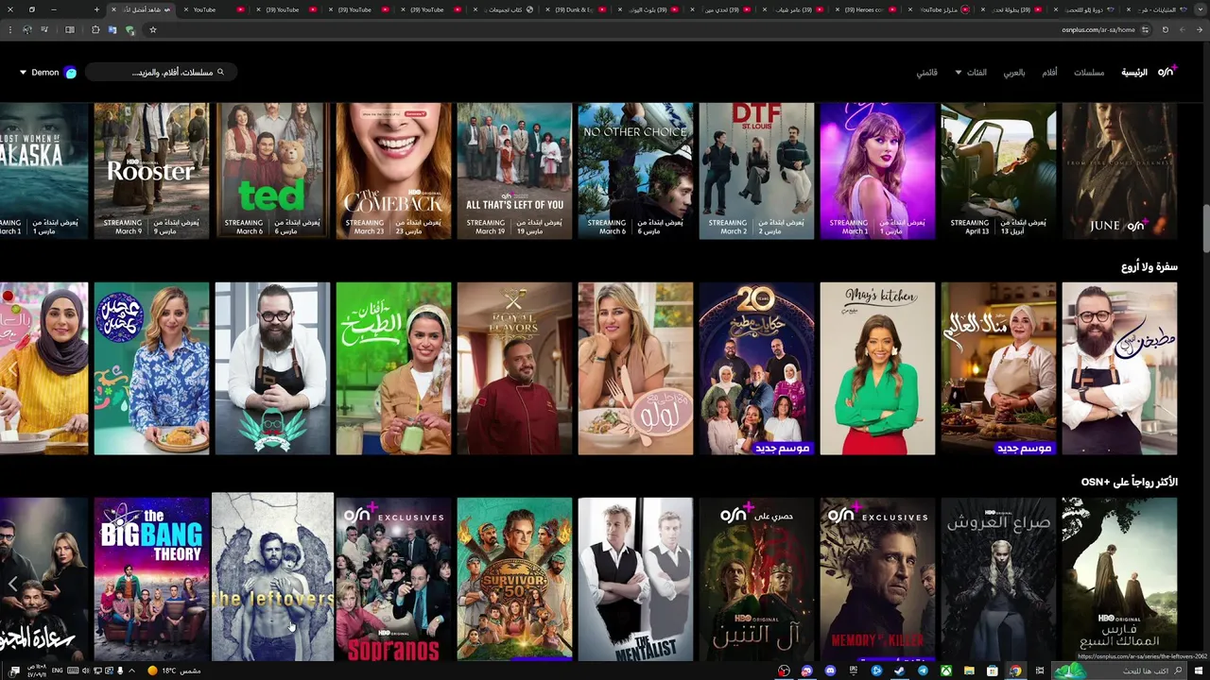Screen dimensions: 1210x680
Task: Open Telegram from the taskbar
Action: point(923,671)
